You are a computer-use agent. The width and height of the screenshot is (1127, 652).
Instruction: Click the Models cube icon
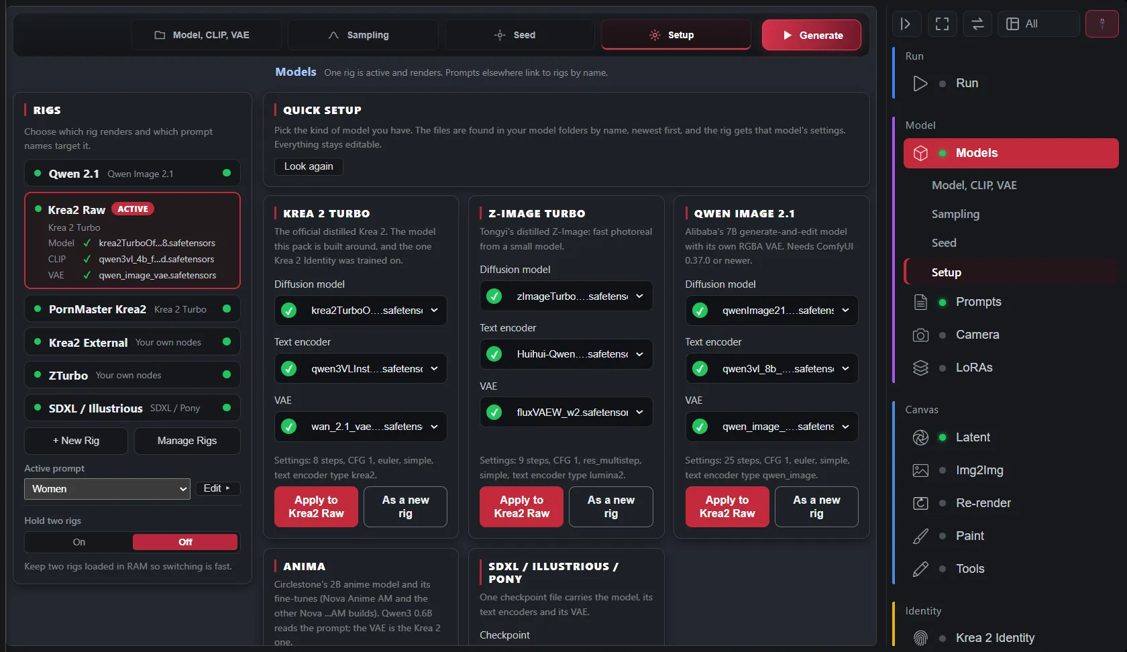pyautogui.click(x=920, y=153)
